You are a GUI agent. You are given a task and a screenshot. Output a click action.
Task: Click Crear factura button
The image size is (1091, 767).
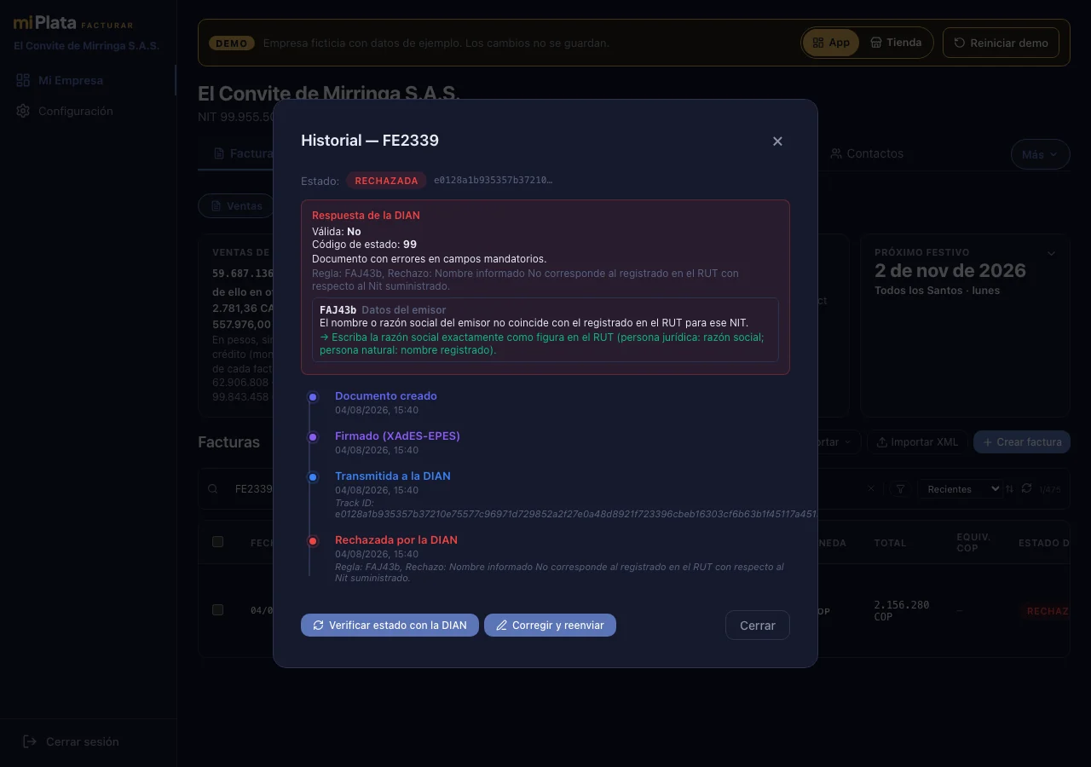pyautogui.click(x=1021, y=441)
